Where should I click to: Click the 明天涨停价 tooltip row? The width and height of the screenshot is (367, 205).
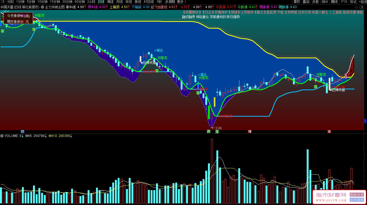tap(18, 21)
